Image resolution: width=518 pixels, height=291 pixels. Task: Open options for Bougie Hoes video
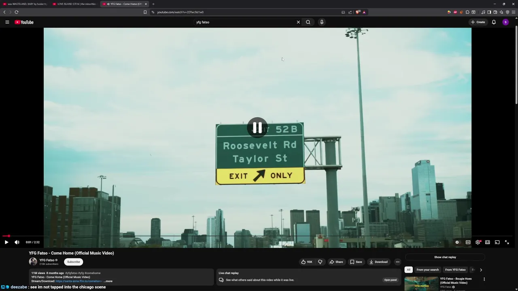(484, 279)
